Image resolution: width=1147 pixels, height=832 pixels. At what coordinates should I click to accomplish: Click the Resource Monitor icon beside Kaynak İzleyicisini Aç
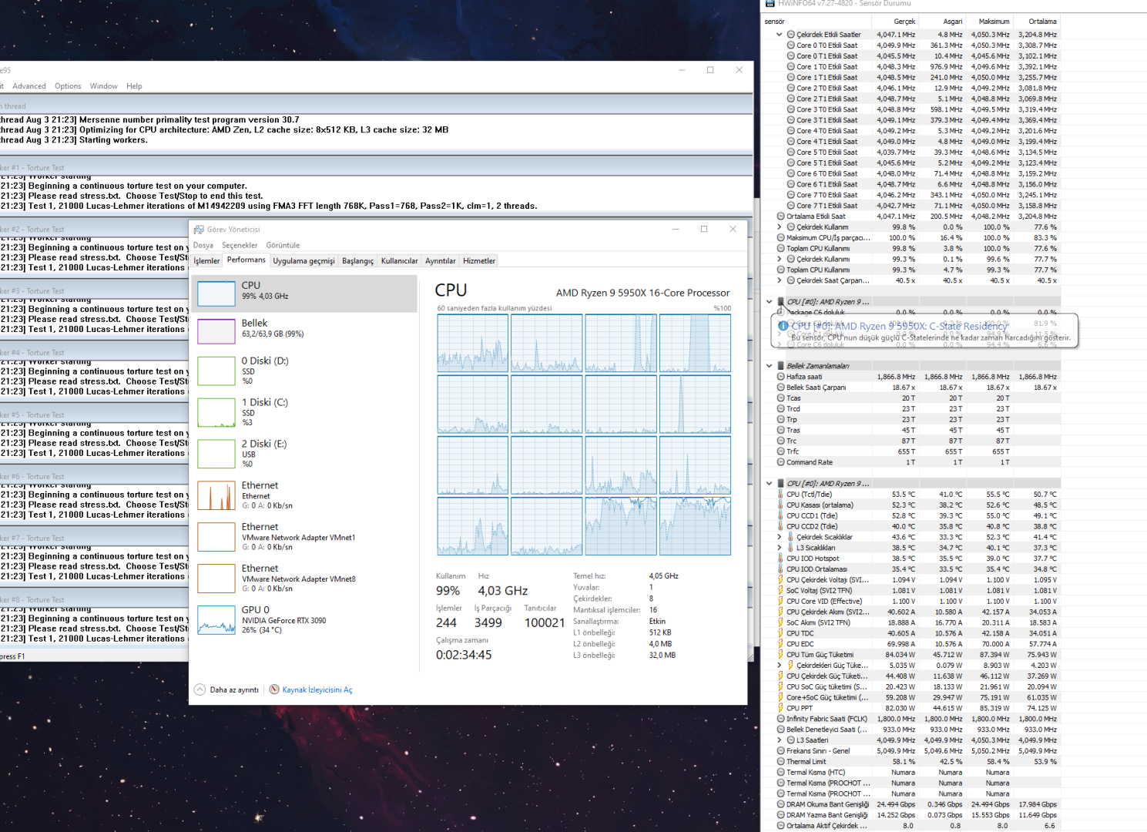pos(274,689)
